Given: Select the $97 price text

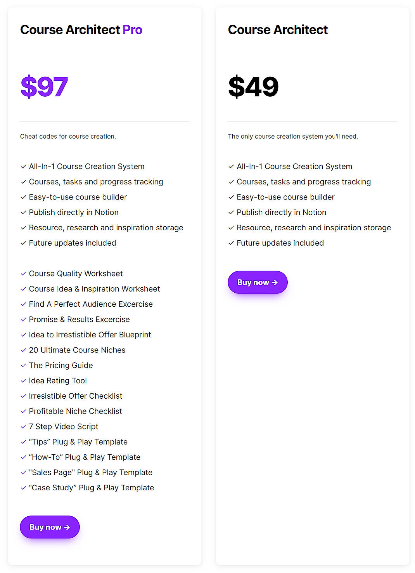Looking at the screenshot, I should coord(44,86).
